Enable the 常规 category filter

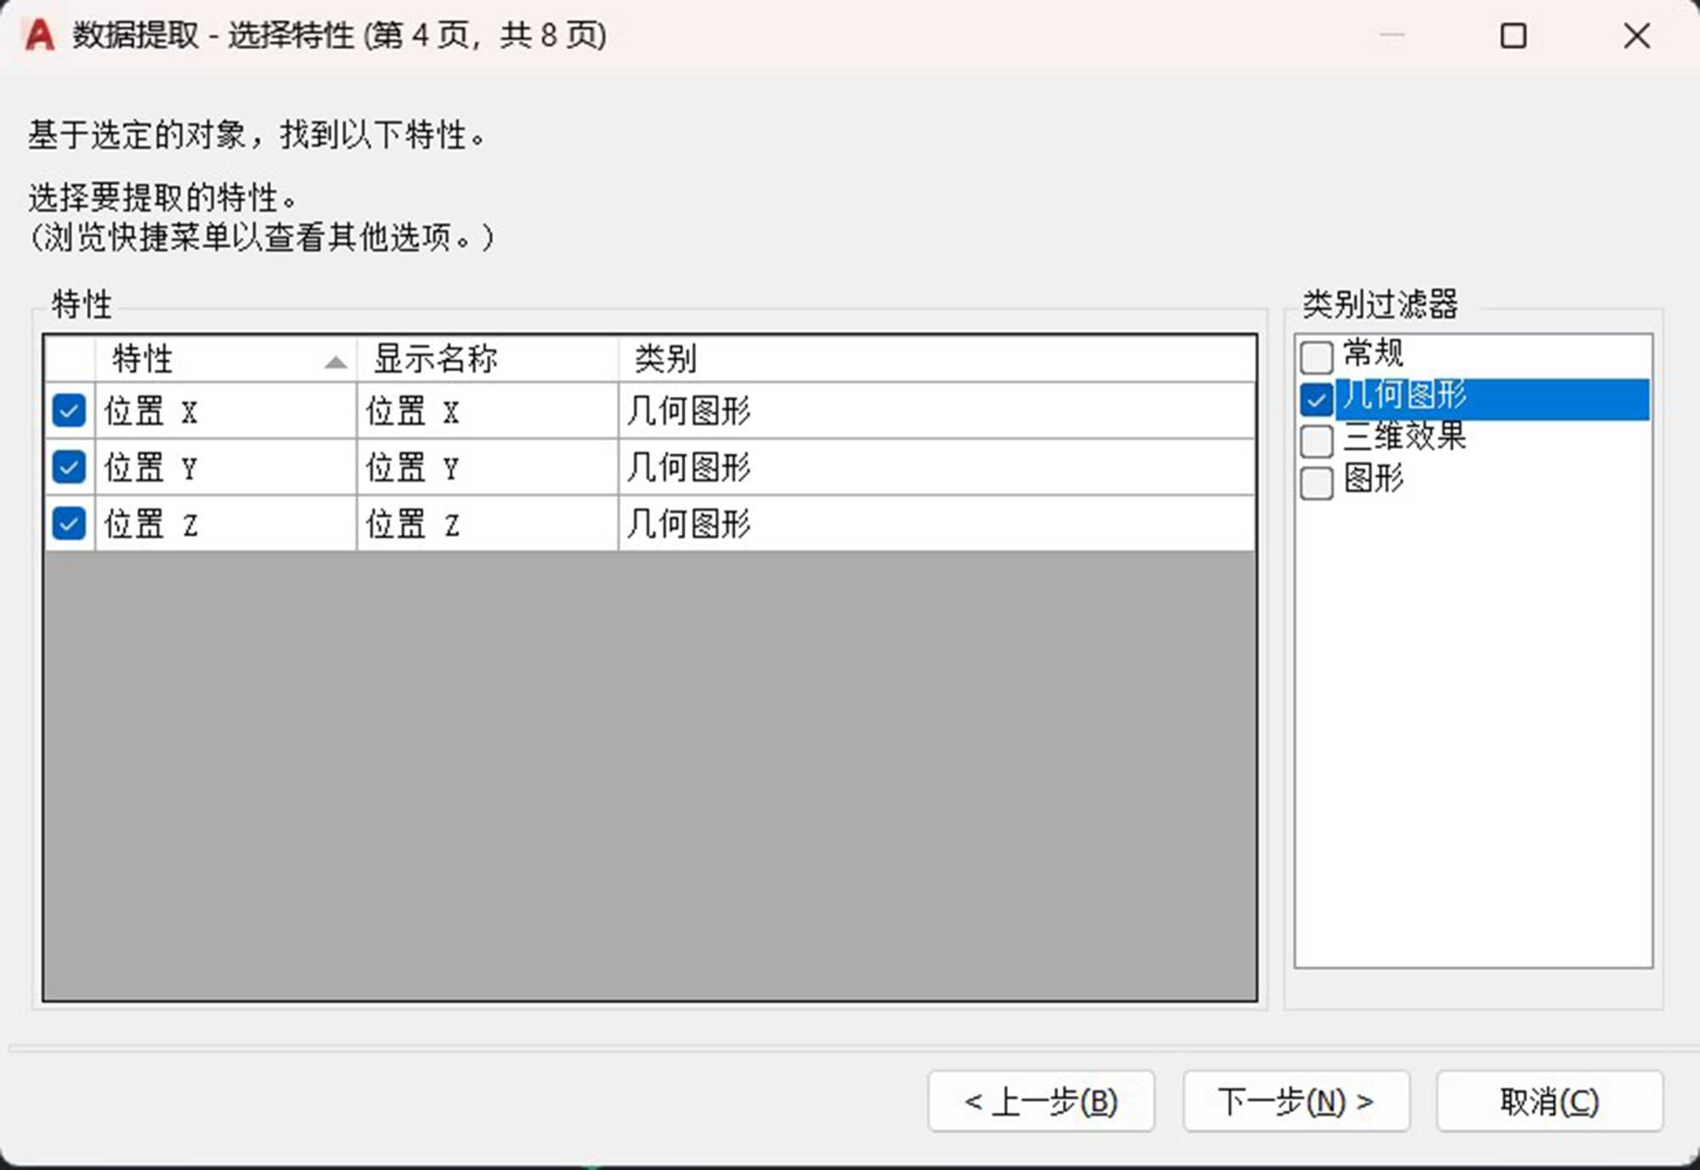(1317, 357)
